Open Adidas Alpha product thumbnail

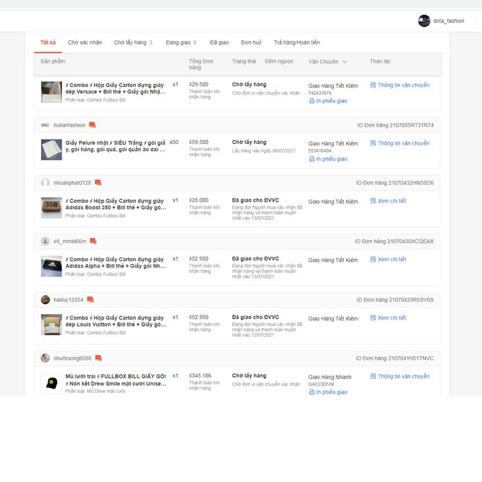click(x=51, y=266)
